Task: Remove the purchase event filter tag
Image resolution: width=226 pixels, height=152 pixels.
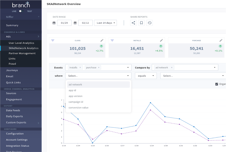Action: coord(98,67)
